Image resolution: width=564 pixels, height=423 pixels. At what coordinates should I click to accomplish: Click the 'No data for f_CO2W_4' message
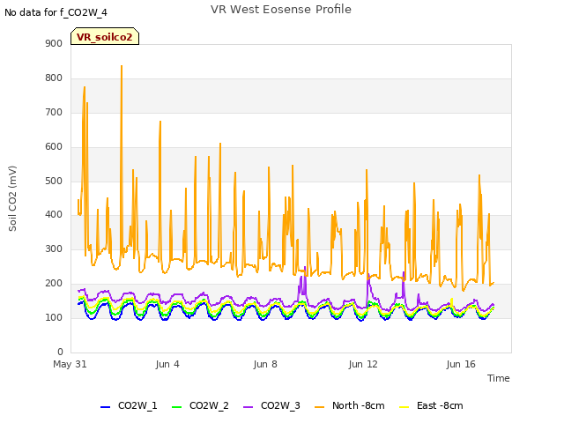pos(56,12)
